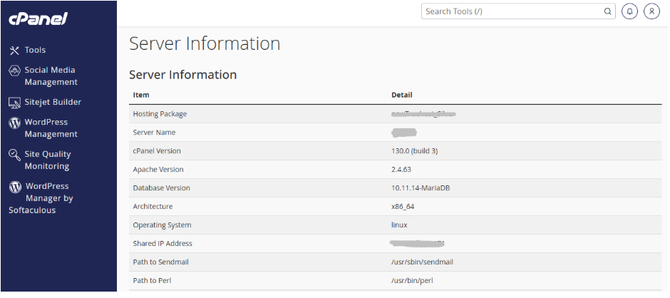Select the Apache Version label
This screenshot has height=298, width=670.
tap(158, 169)
